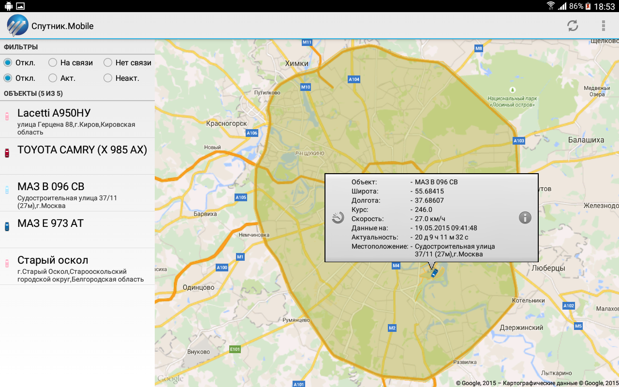The height and width of the screenshot is (387, 619).
Task: Tap the image notification icon in status bar
Action: click(x=20, y=6)
